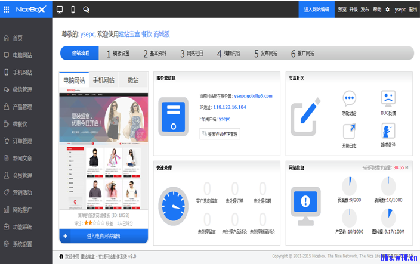The image size is (420, 264).
Task: Click the NiceBox grid menu icon
Action: (7, 10)
